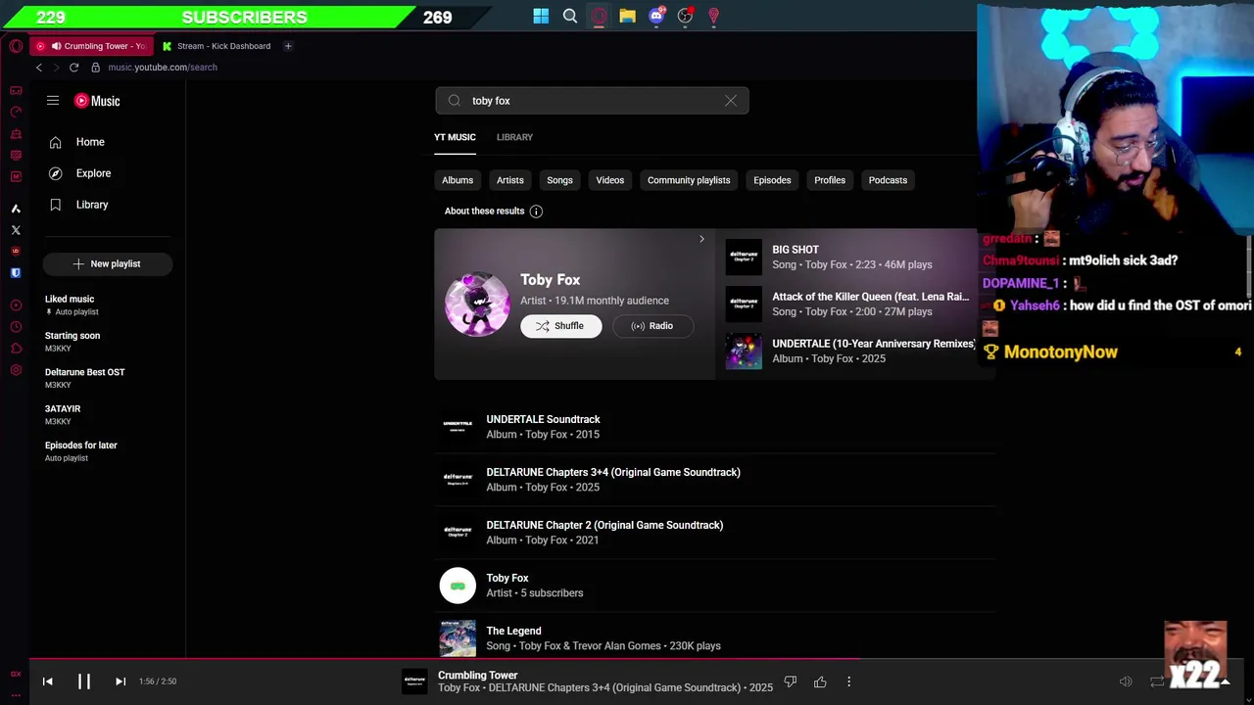Expand the Toby Fox top result chevron

701,239
